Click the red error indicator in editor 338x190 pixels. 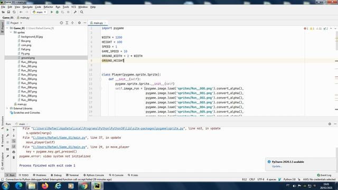tap(306, 28)
